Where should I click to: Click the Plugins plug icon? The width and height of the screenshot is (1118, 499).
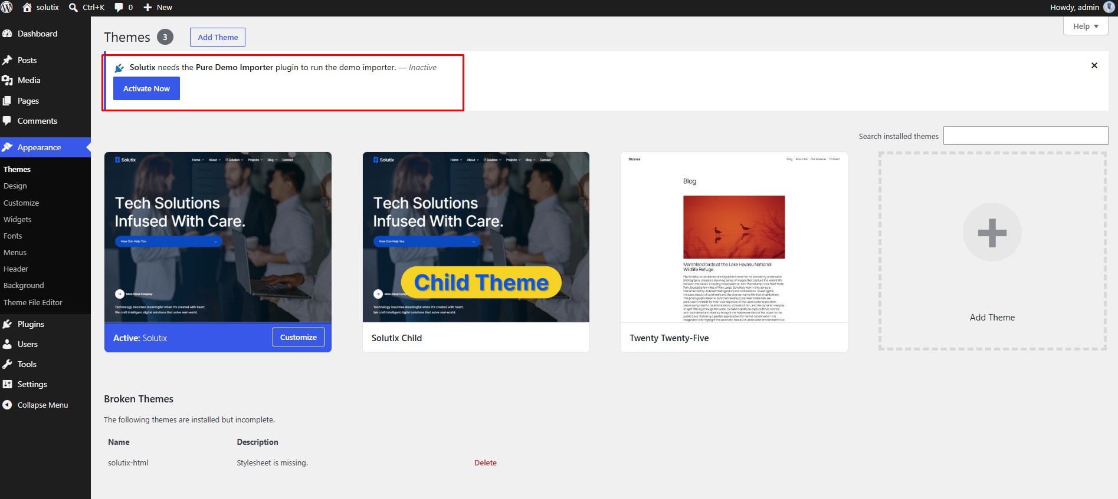pos(7,324)
